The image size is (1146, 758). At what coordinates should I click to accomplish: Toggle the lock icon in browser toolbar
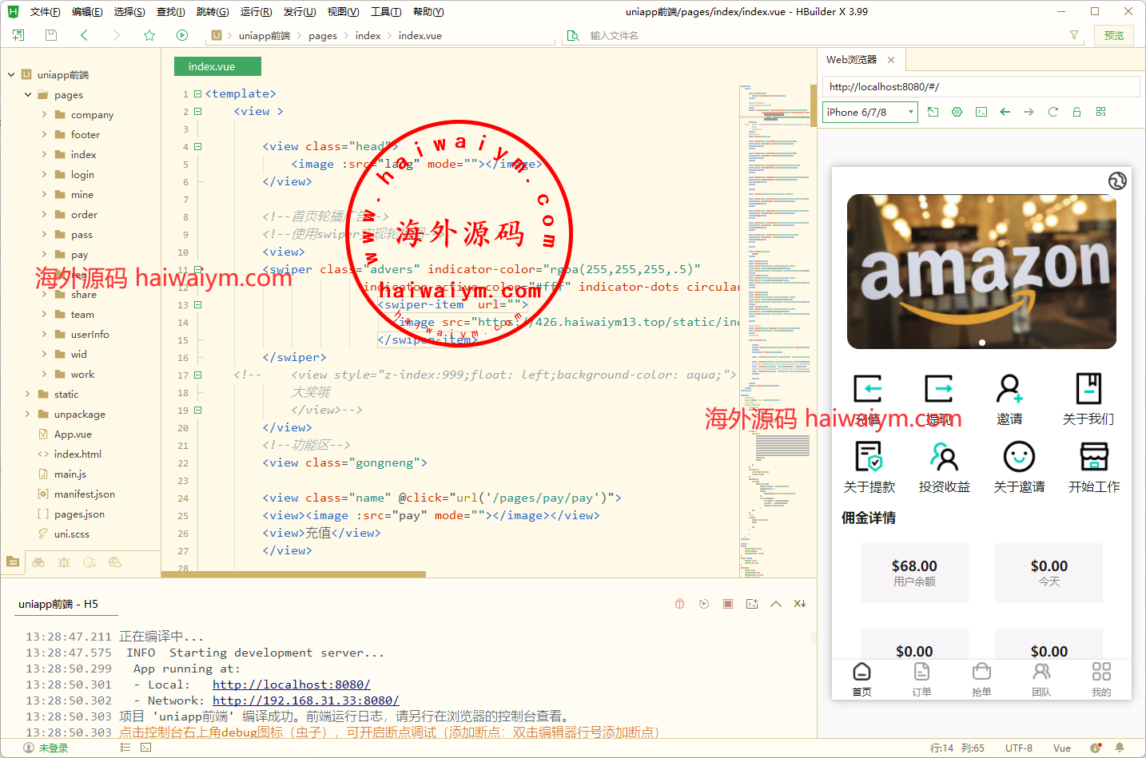point(1076,112)
